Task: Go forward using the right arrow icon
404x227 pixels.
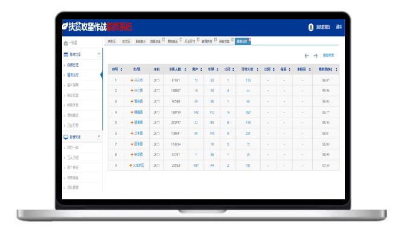Action: [x=316, y=55]
